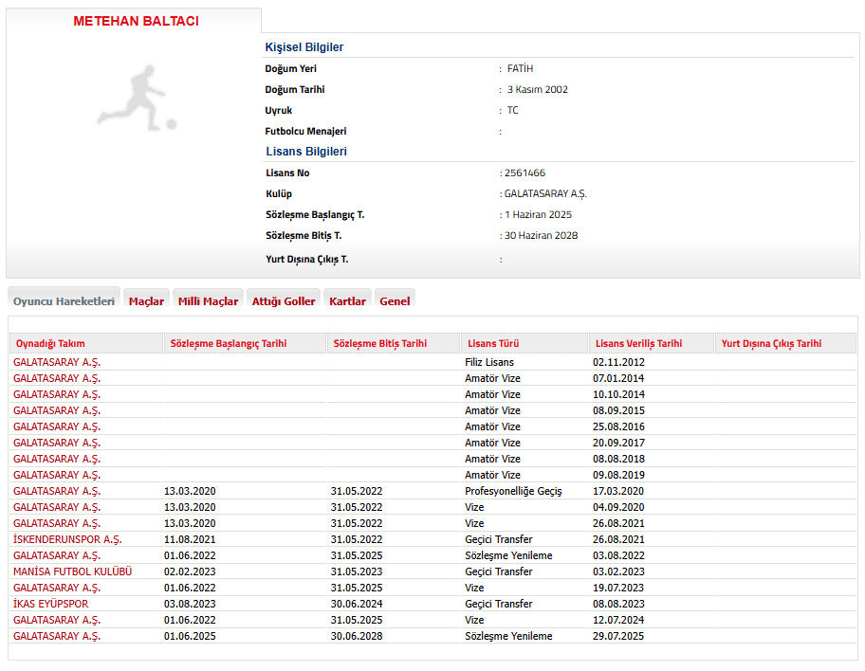Open the Manisa Futbol Kulübü team link
The image size is (865, 671).
tap(72, 571)
